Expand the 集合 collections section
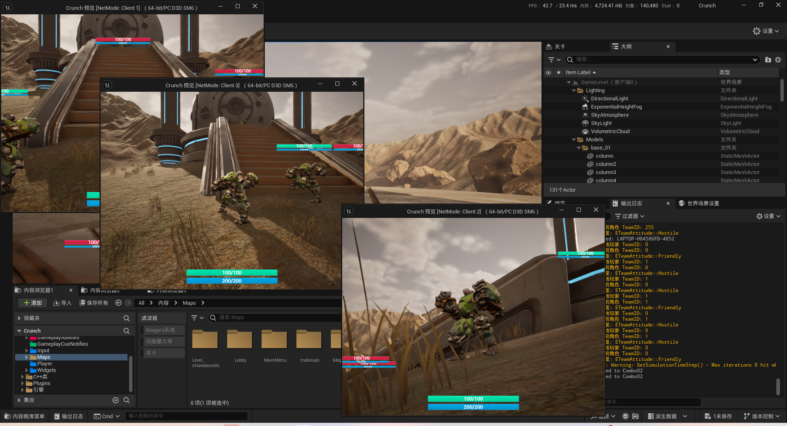 click(x=19, y=400)
